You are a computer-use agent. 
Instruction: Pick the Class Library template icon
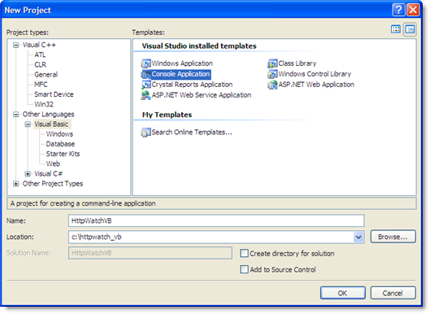(x=272, y=63)
